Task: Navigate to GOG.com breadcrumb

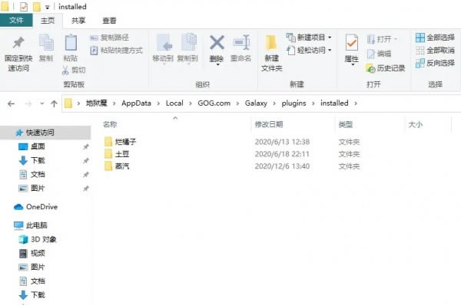Action: tap(214, 103)
